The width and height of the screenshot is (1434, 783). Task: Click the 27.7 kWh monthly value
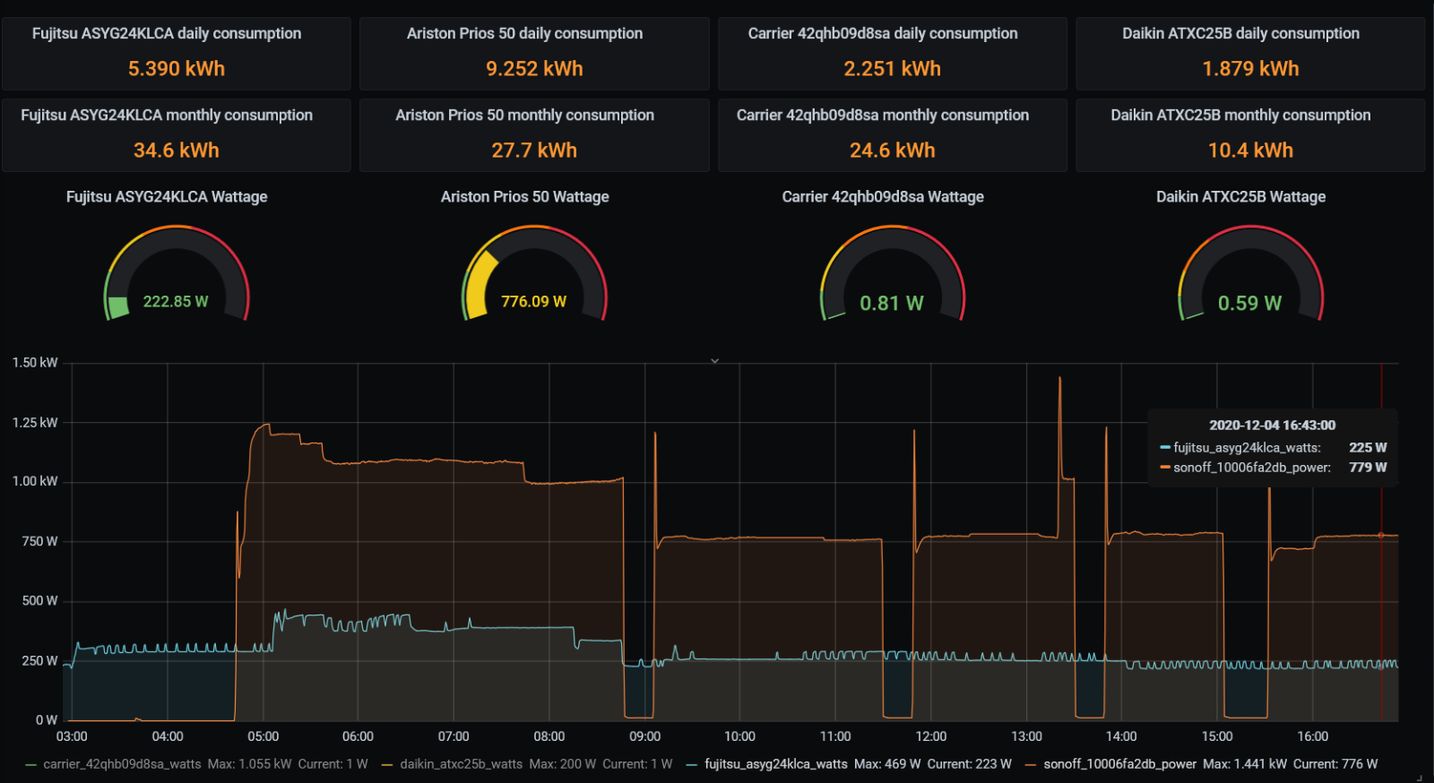pyautogui.click(x=534, y=150)
